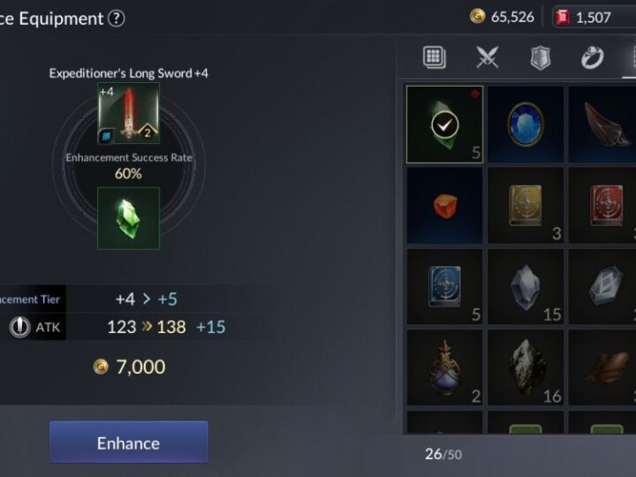Uncheck the selected green enhancement stone

pyautogui.click(x=444, y=125)
